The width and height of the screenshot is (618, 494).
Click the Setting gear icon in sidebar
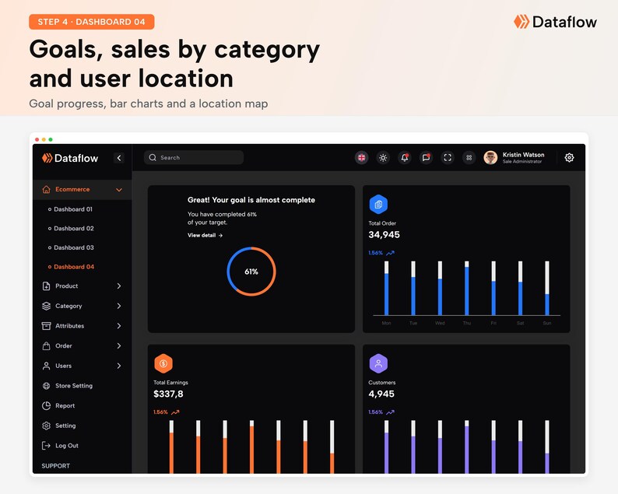point(46,426)
